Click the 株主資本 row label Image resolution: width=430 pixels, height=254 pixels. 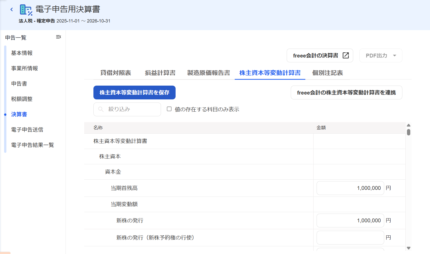(x=110, y=156)
